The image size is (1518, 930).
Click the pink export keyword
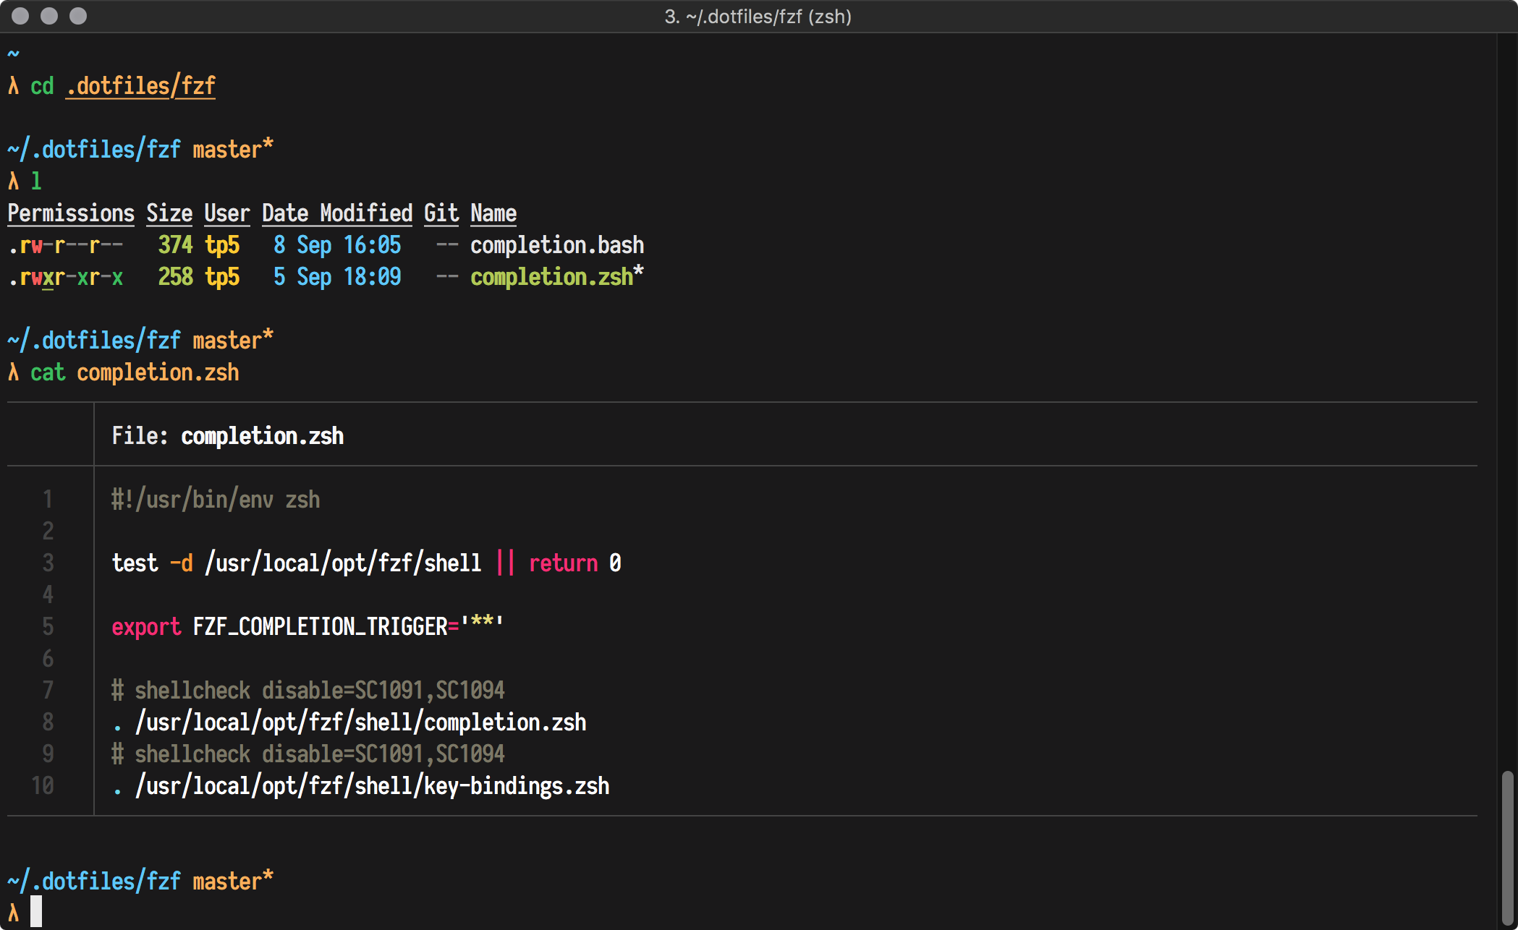pos(146,627)
